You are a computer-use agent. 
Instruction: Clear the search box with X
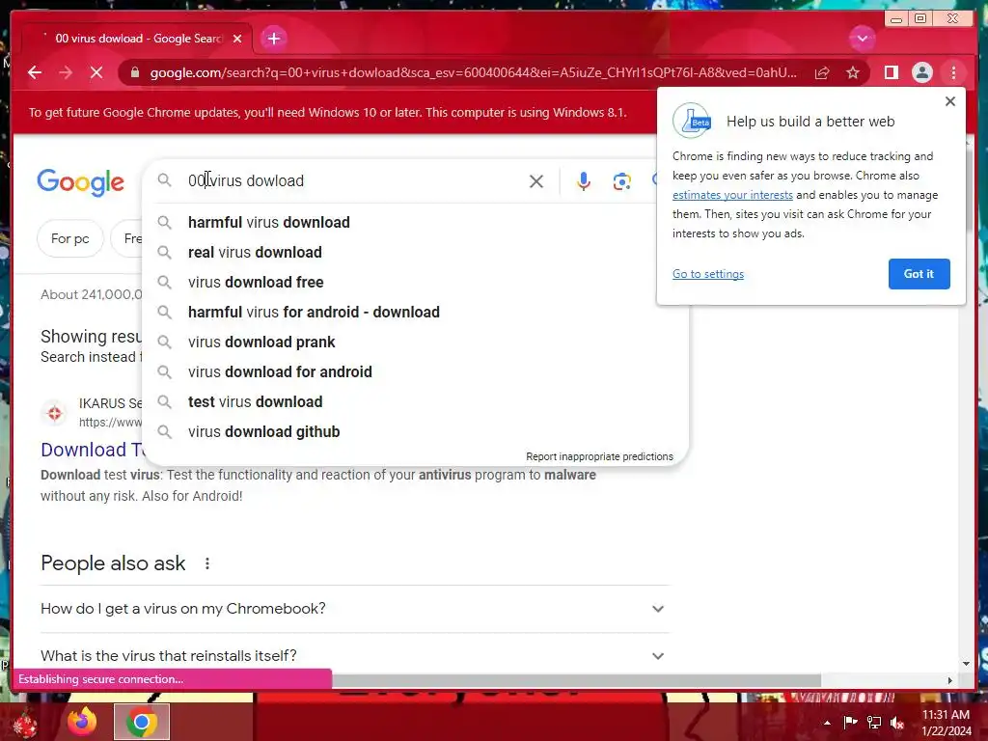tap(536, 181)
